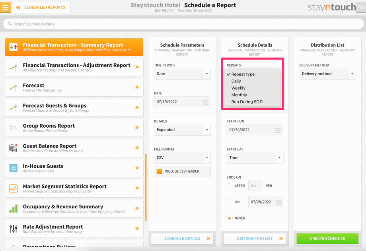This screenshot has height=251, width=366.
Task: Click the Forecast report chart icon
Action: pos(13,88)
